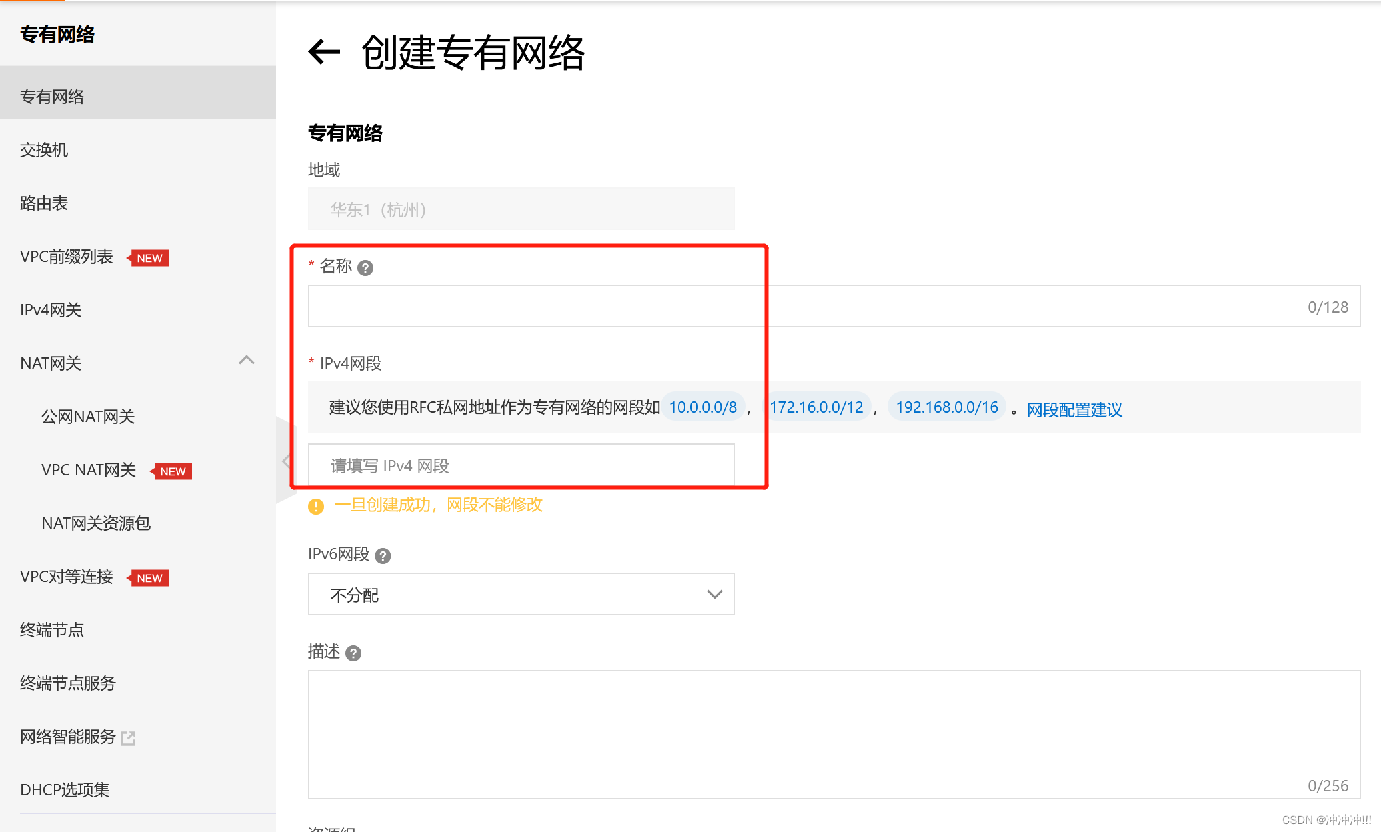Open the help tooltip next to 描述

click(x=353, y=653)
